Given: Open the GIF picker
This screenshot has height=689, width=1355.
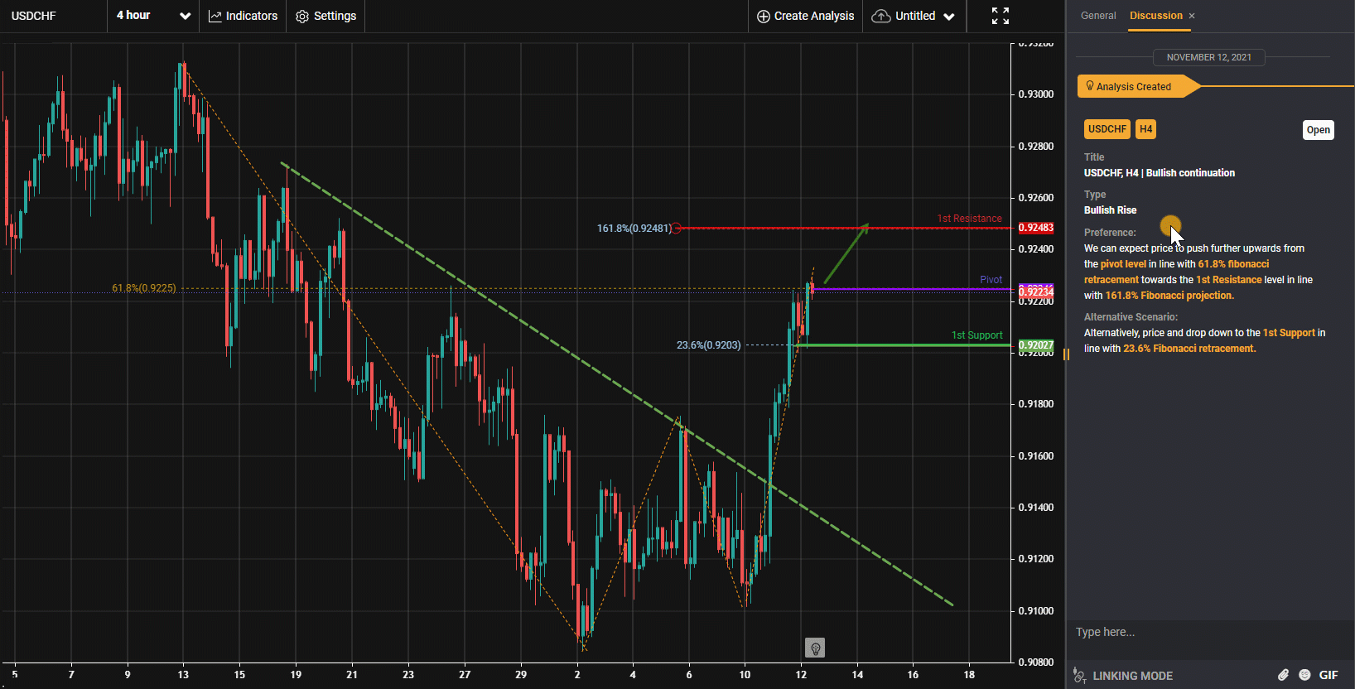Looking at the screenshot, I should [x=1328, y=675].
